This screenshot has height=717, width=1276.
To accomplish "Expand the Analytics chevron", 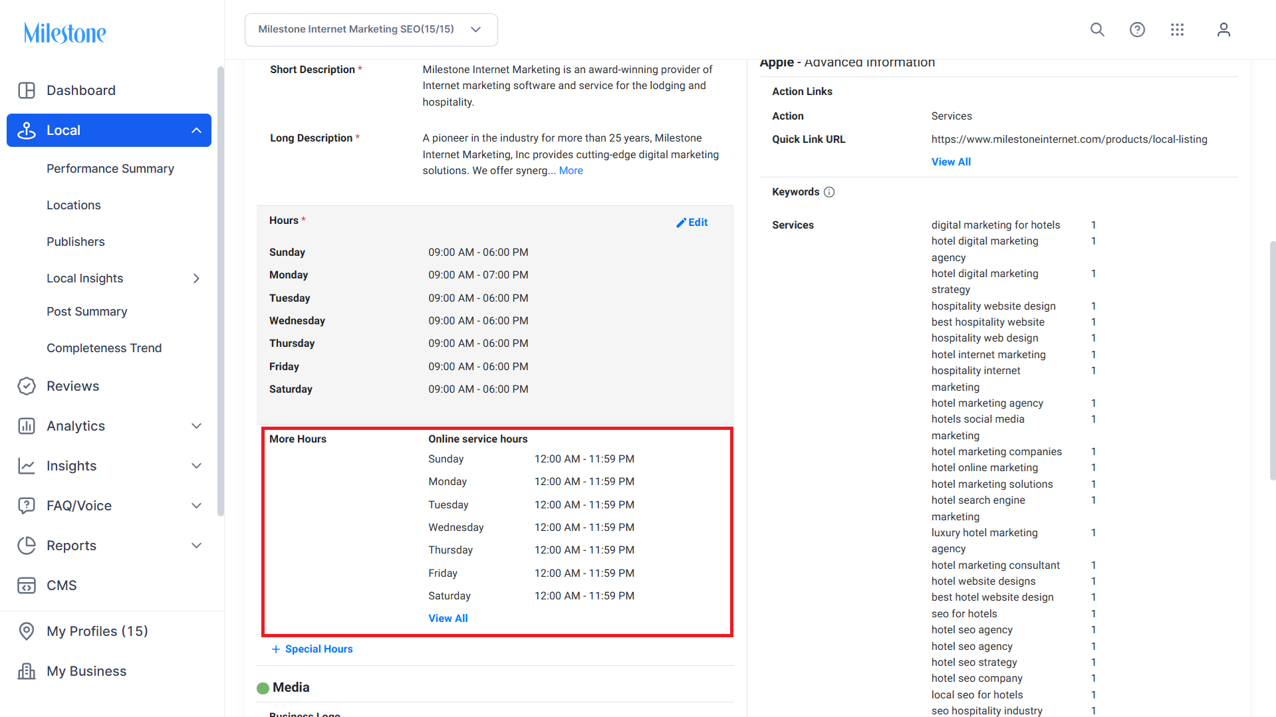I will [196, 426].
